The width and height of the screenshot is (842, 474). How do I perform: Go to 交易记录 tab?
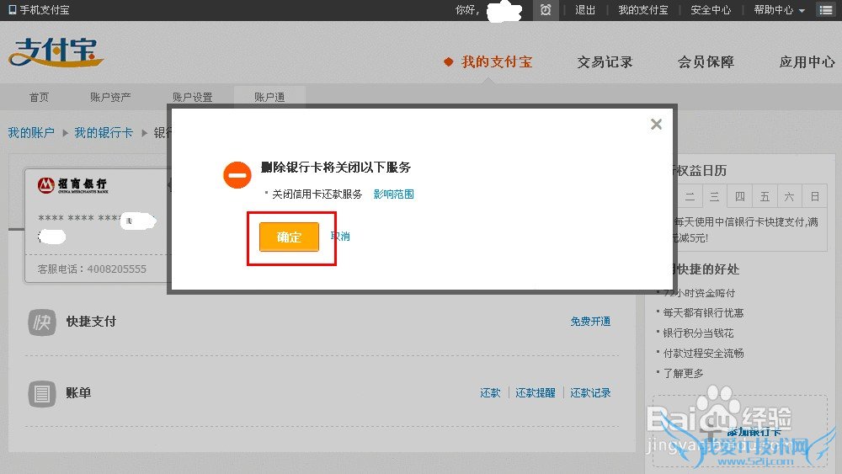(605, 61)
